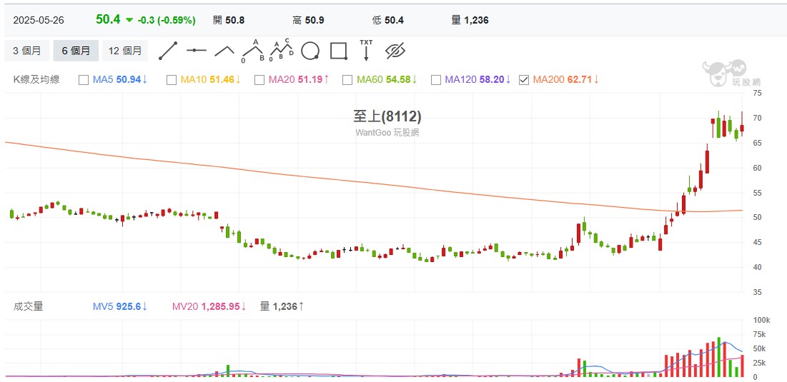
Task: Add a TXT text annotation marker
Action: click(366, 51)
